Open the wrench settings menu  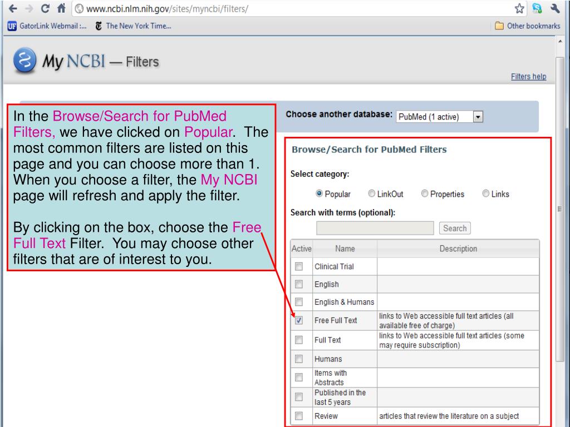click(x=555, y=8)
